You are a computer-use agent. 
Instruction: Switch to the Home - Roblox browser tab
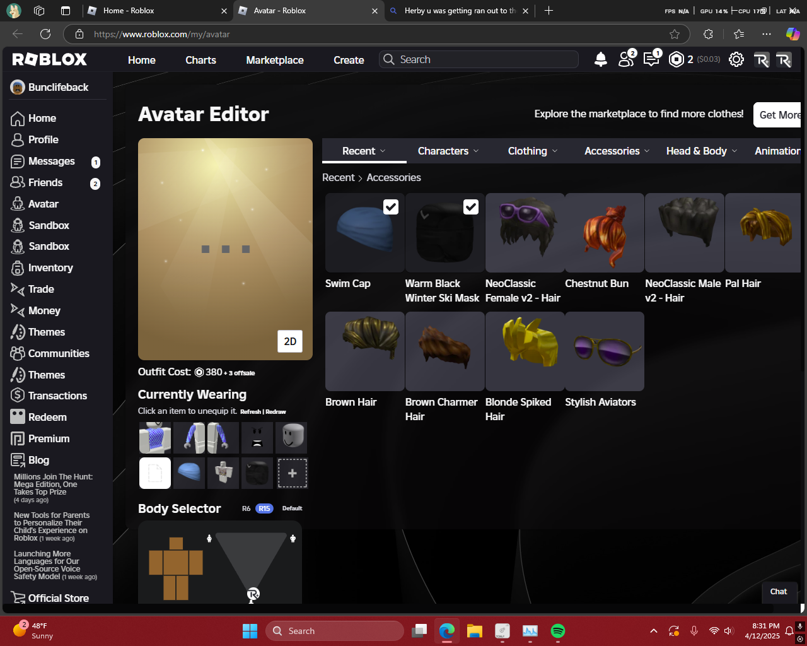[x=158, y=11]
